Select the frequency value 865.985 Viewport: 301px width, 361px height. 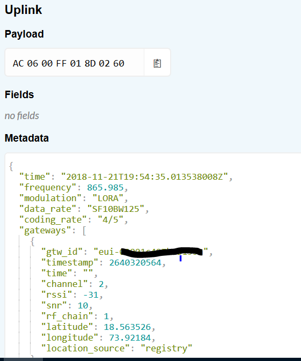click(x=105, y=188)
